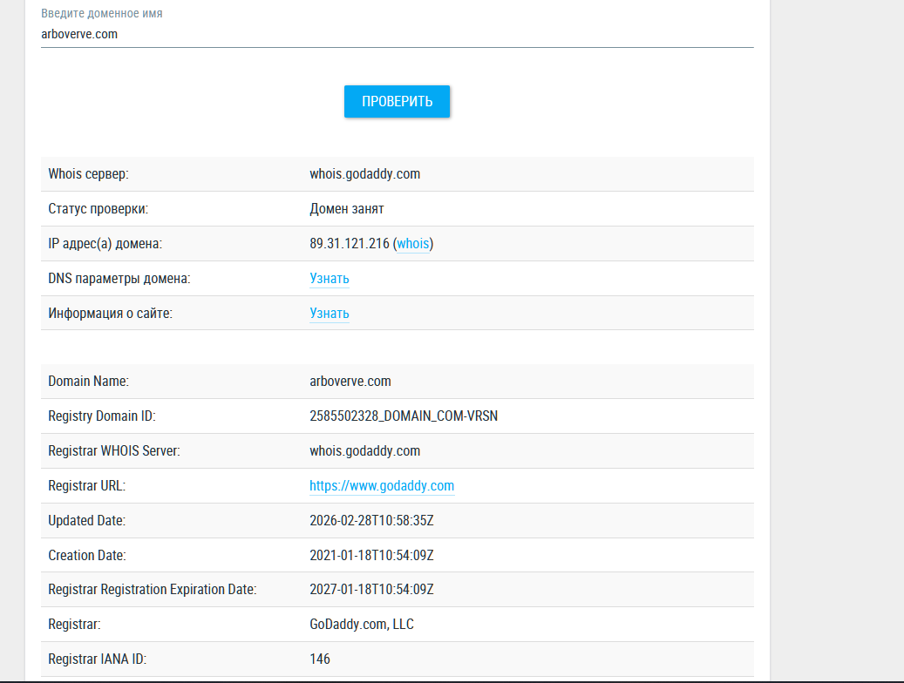This screenshot has height=683, width=904.
Task: Open the https://www.godaddy.com registrar URL
Action: tap(382, 486)
